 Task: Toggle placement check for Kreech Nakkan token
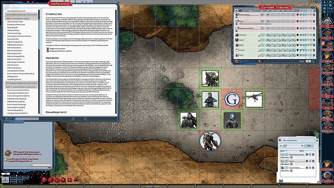click(291, 171)
